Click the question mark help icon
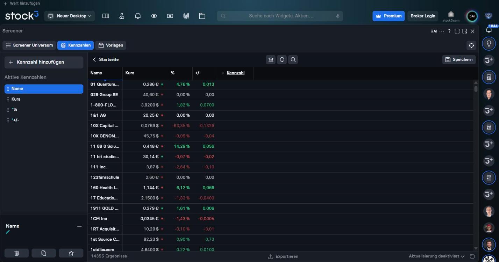499x262 pixels. click(449, 31)
